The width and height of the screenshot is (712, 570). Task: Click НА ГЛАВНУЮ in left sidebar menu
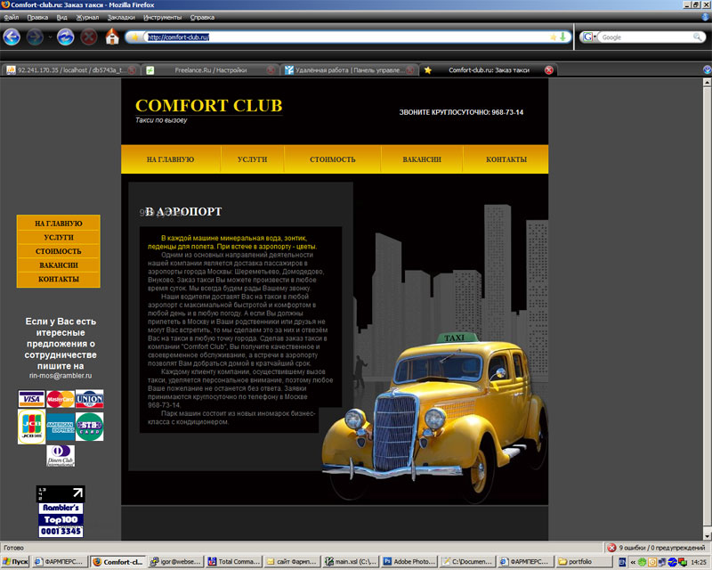59,224
